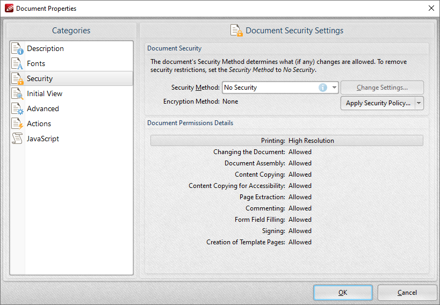Click the Form Field Filling row

287,220
